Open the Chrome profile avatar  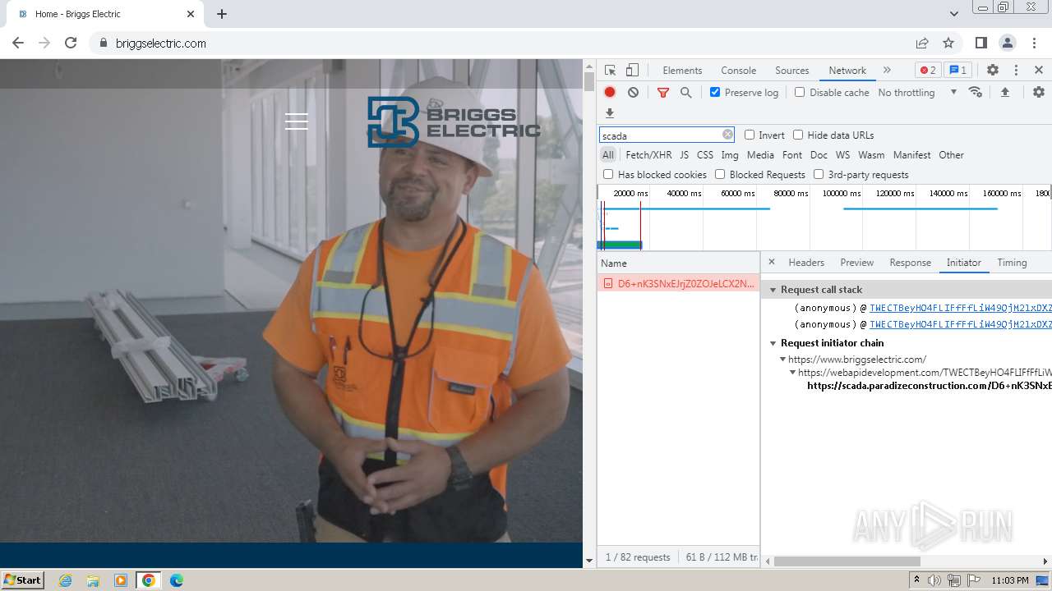1008,43
